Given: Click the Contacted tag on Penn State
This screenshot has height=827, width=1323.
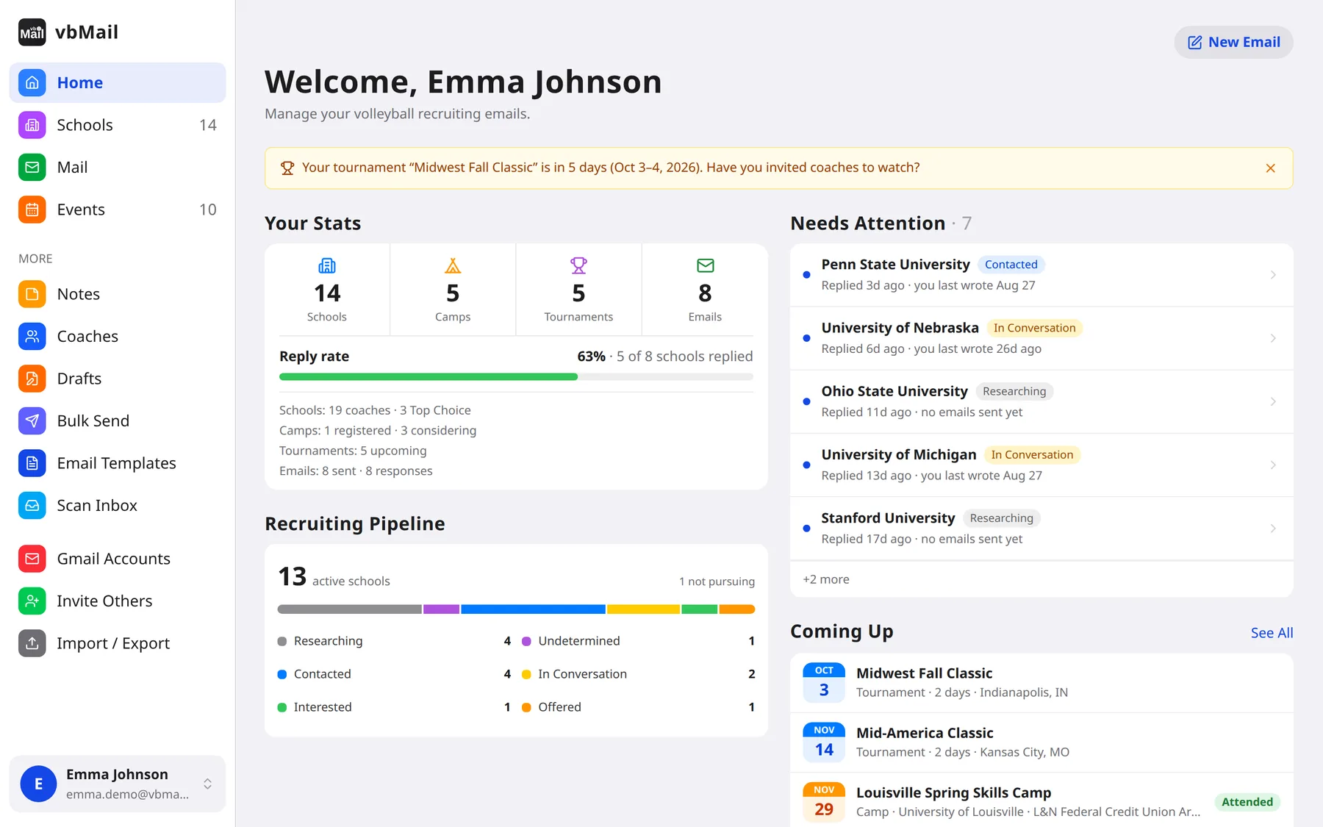Looking at the screenshot, I should coord(1011,265).
